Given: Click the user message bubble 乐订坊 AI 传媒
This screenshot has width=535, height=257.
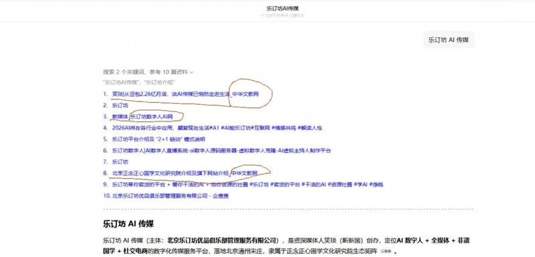Looking at the screenshot, I should (448, 40).
